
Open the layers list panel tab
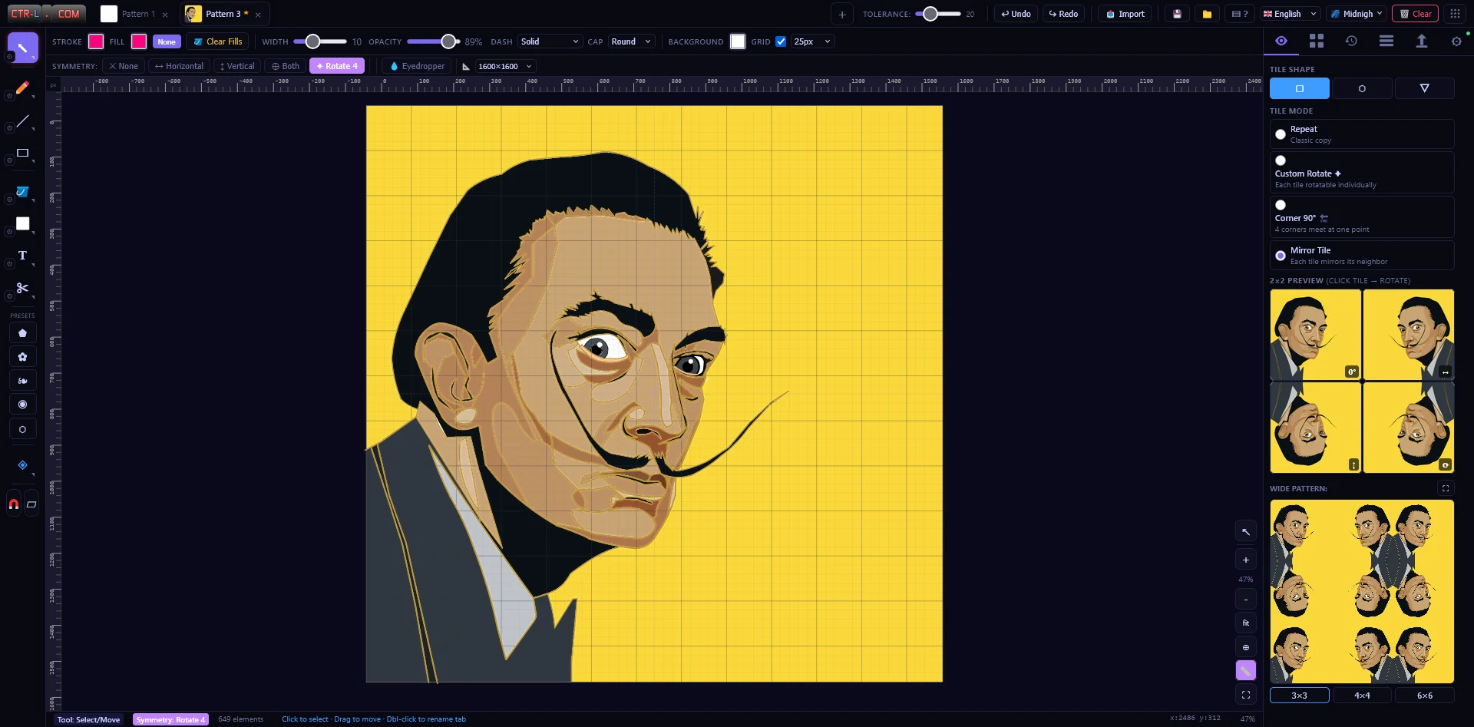pyautogui.click(x=1386, y=41)
